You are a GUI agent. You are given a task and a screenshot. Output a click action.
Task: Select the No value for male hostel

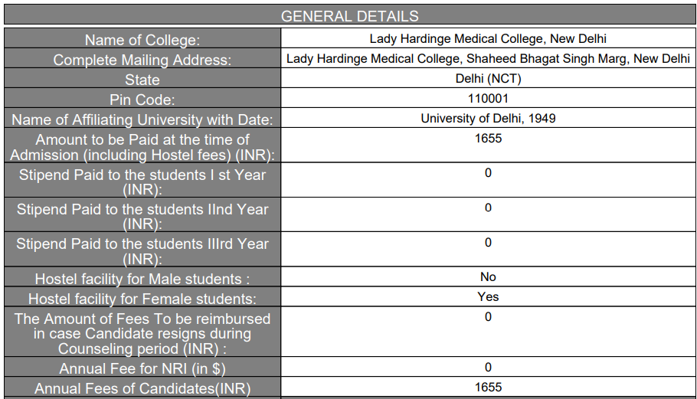point(488,277)
